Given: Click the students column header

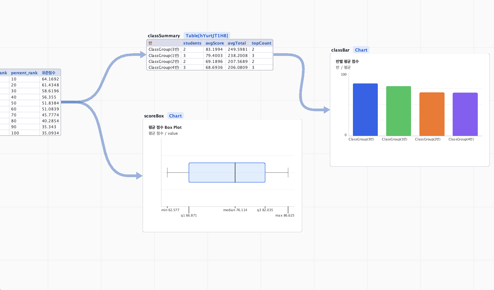Looking at the screenshot, I should pyautogui.click(x=192, y=43).
